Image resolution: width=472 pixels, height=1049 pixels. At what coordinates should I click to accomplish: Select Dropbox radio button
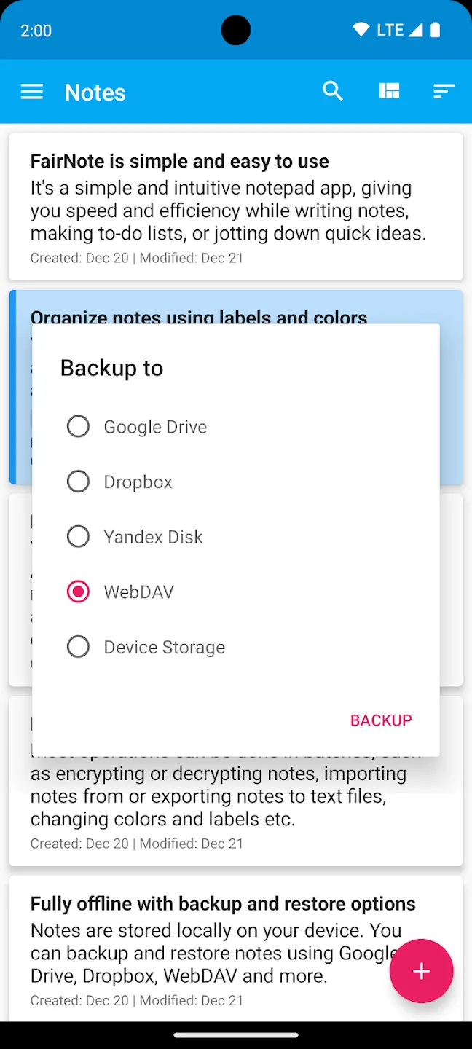[78, 482]
